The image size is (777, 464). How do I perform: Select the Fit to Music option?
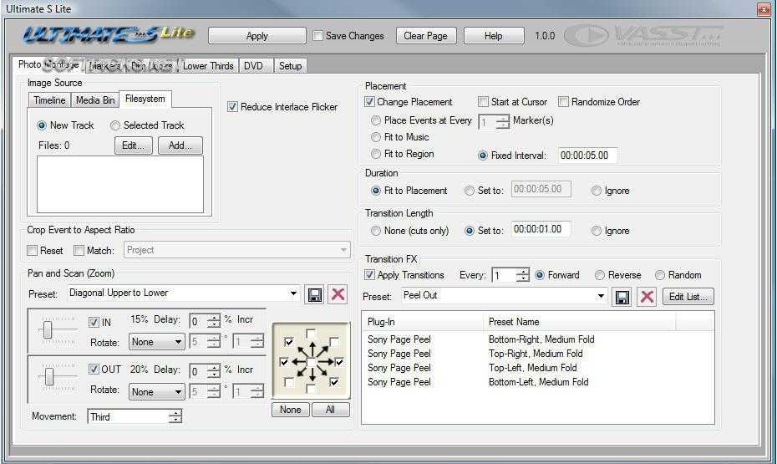(x=376, y=137)
